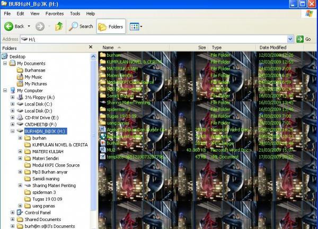This screenshot has width=318, height=229.
Task: Select Samidi maning in tree
Action: pyautogui.click(x=46, y=179)
